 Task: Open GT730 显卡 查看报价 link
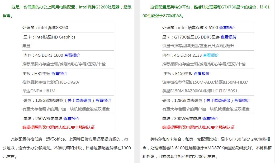point(229,37)
